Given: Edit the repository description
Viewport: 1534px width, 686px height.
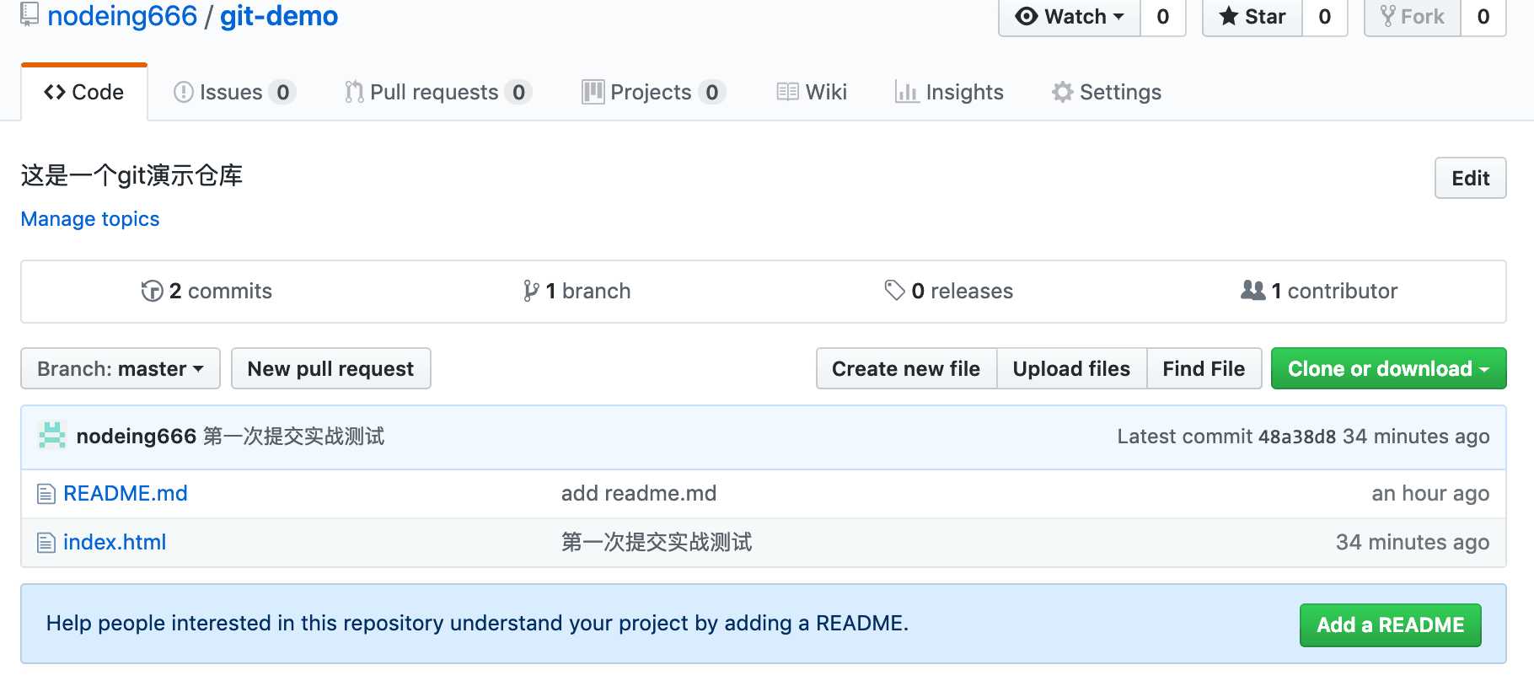Looking at the screenshot, I should click(1470, 178).
